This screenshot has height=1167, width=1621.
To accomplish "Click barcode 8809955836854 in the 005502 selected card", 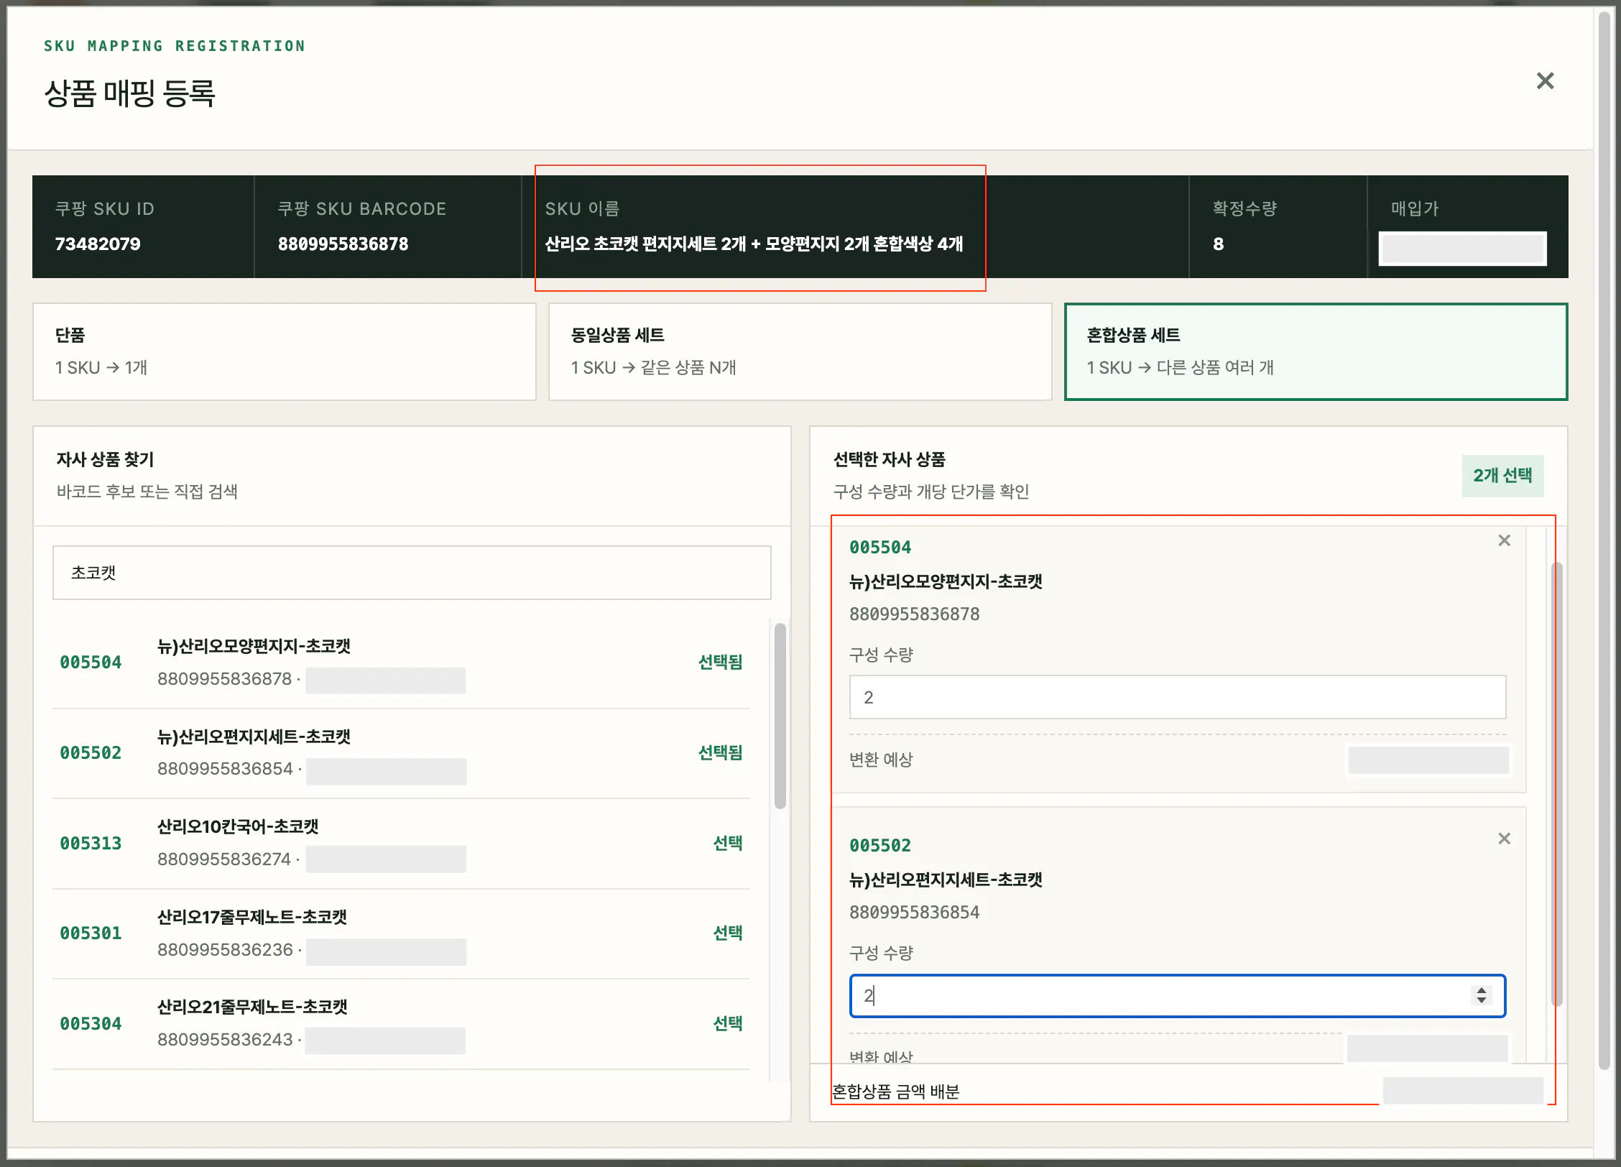I will pos(914,913).
